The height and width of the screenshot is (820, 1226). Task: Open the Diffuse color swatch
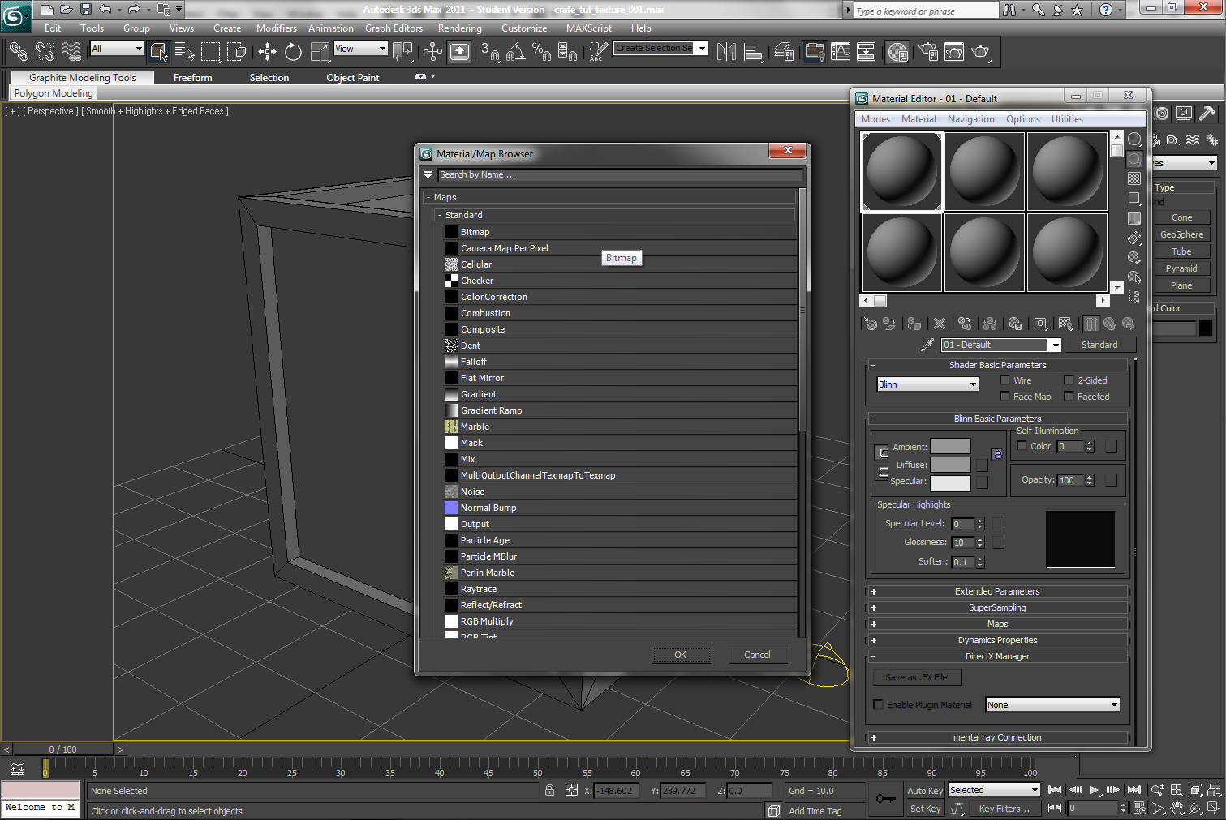950,464
